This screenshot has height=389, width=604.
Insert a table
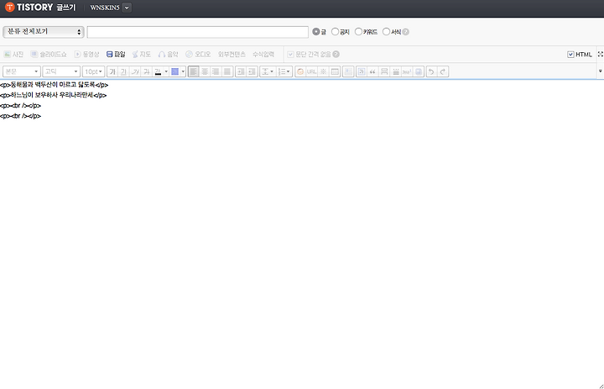click(x=335, y=71)
